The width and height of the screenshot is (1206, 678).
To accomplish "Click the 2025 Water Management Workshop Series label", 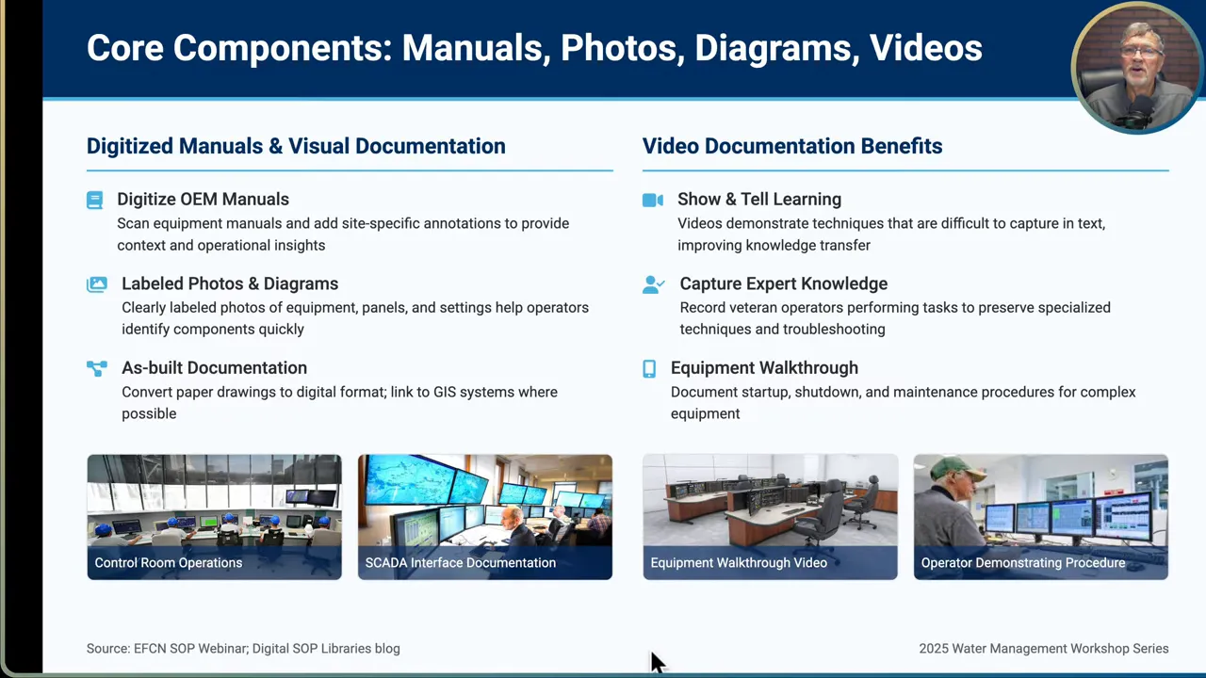I will pyautogui.click(x=1043, y=649).
